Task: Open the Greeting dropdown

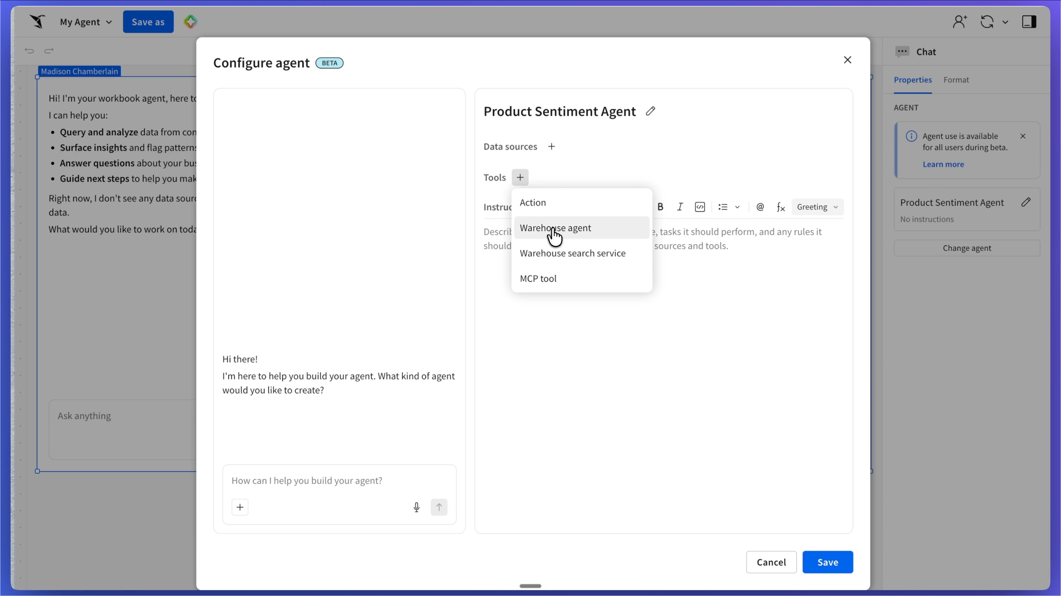Action: click(818, 207)
